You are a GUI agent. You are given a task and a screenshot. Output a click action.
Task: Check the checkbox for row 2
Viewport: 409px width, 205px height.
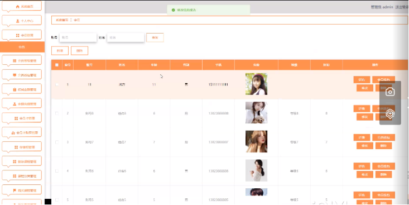pyautogui.click(x=57, y=113)
